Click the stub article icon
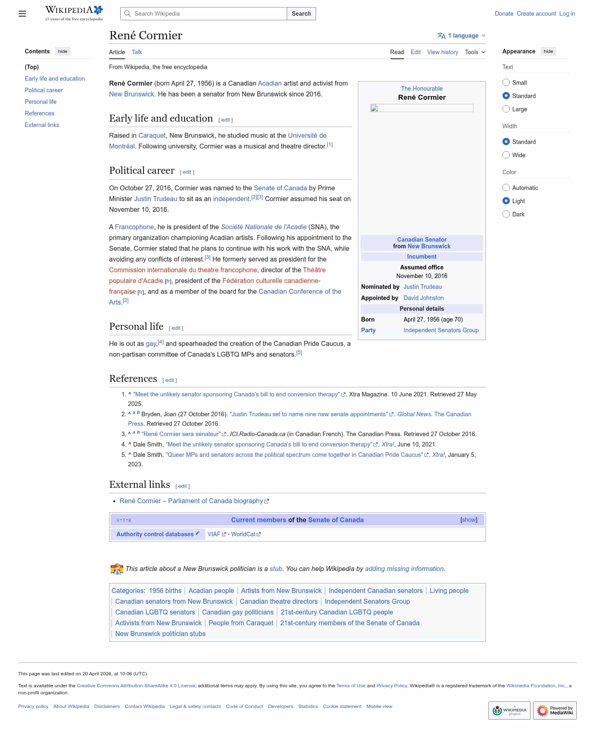 pos(117,569)
